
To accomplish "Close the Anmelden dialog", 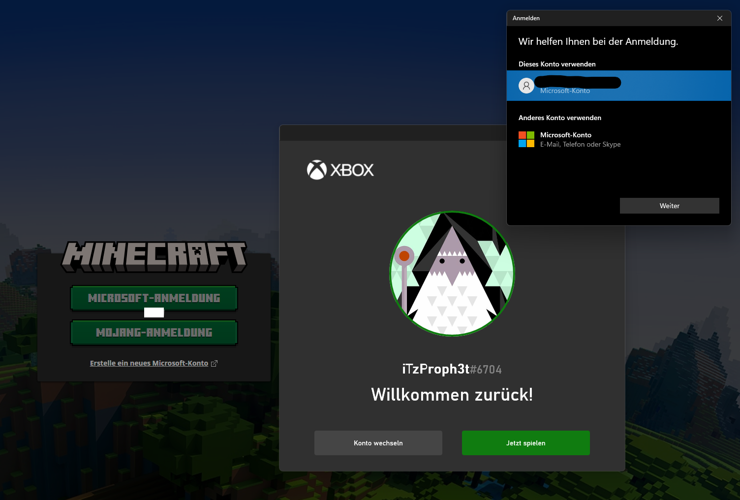I will pyautogui.click(x=720, y=18).
